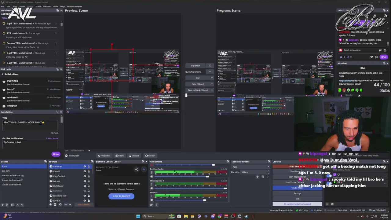Mute the Media Source 4 channel
The height and width of the screenshot is (220, 391).
point(152,189)
